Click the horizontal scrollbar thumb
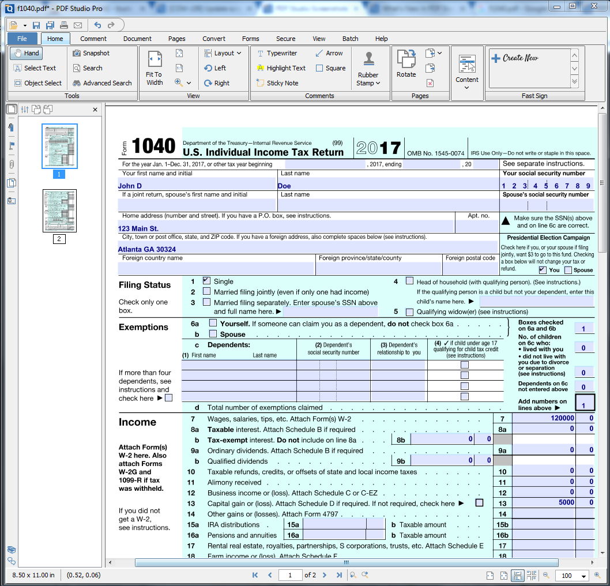Screen dimensions: 610x586 347,562
